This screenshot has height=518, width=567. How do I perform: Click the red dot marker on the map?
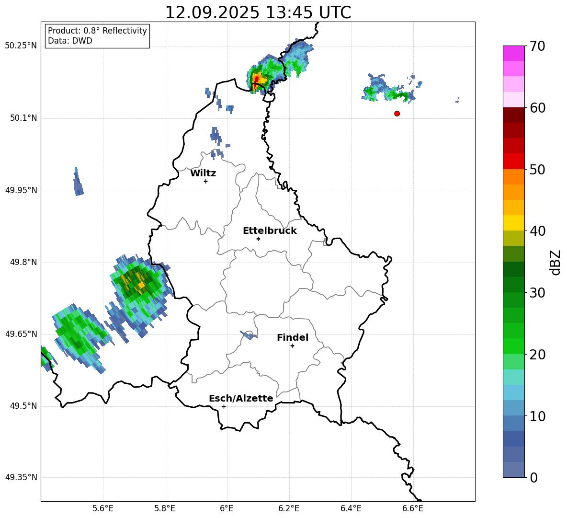click(397, 114)
